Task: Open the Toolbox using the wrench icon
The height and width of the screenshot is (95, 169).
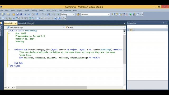Action: point(127,14)
